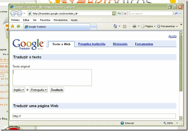
Task: Open the Inglês source language dropdown
Action: (x=19, y=90)
